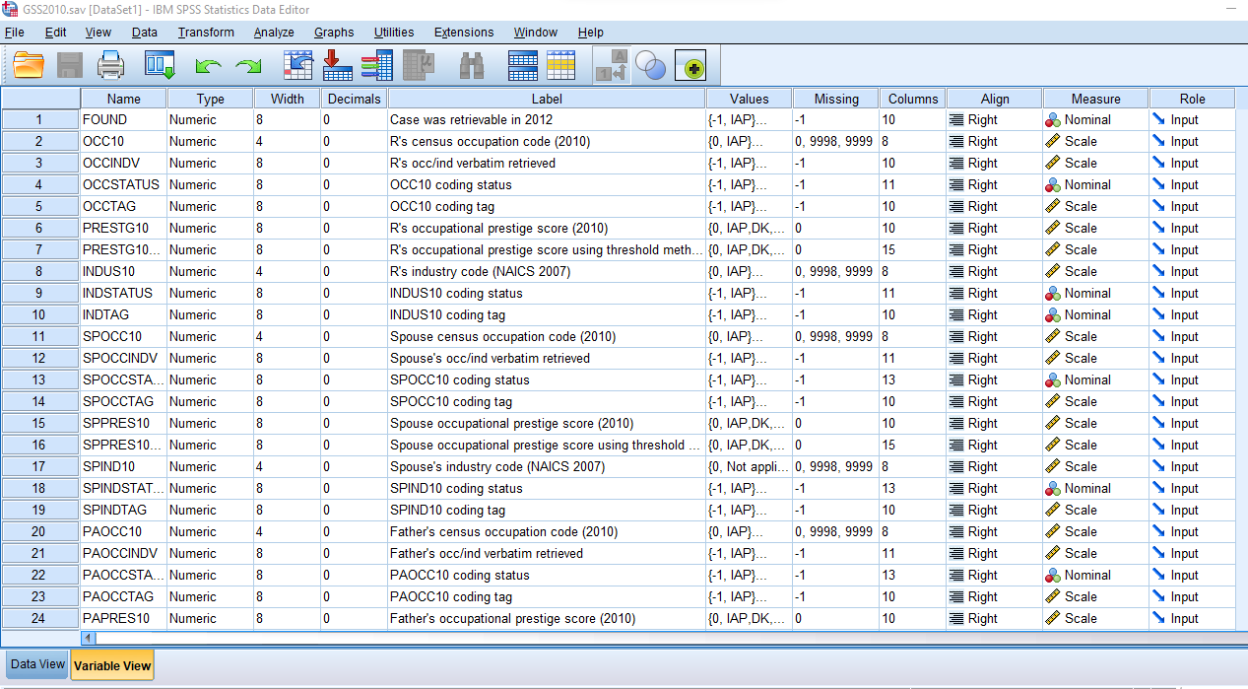
Task: Redo the last undone action
Action: click(x=246, y=65)
